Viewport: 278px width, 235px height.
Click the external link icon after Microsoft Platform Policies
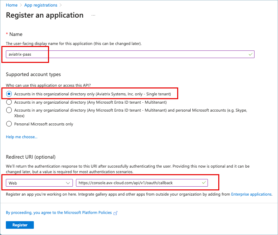[116, 213]
